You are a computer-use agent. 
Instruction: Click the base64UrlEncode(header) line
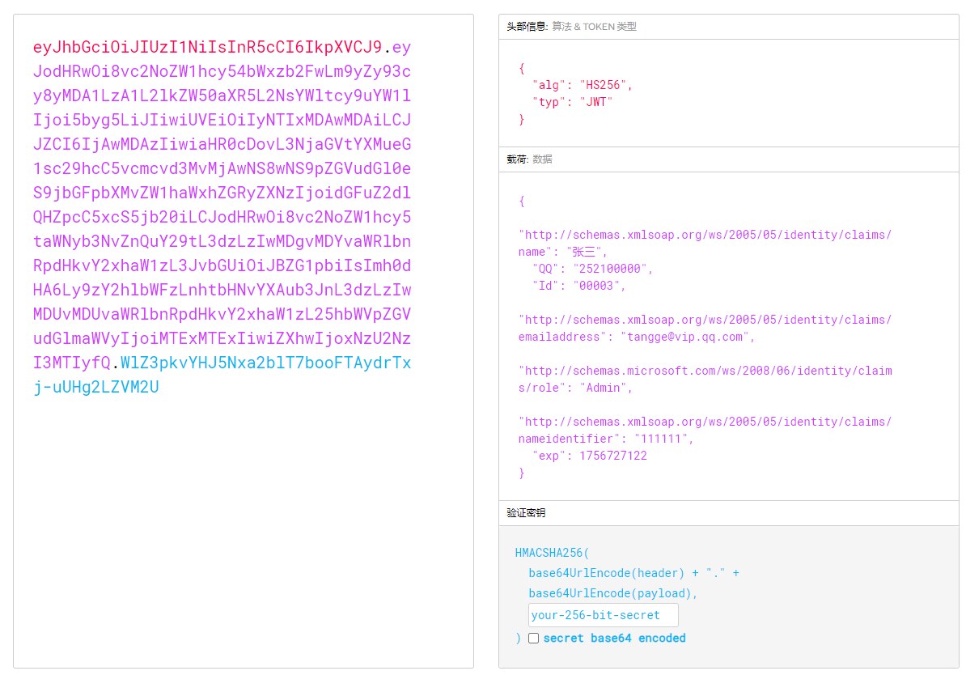coord(634,573)
